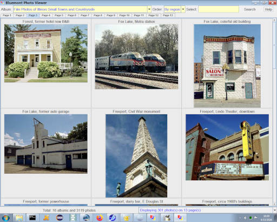Click the volume icon in system tray
277x222 pixels.
[x=245, y=218]
